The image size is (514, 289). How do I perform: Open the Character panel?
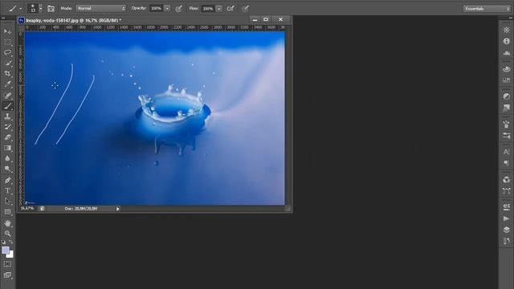click(x=507, y=152)
